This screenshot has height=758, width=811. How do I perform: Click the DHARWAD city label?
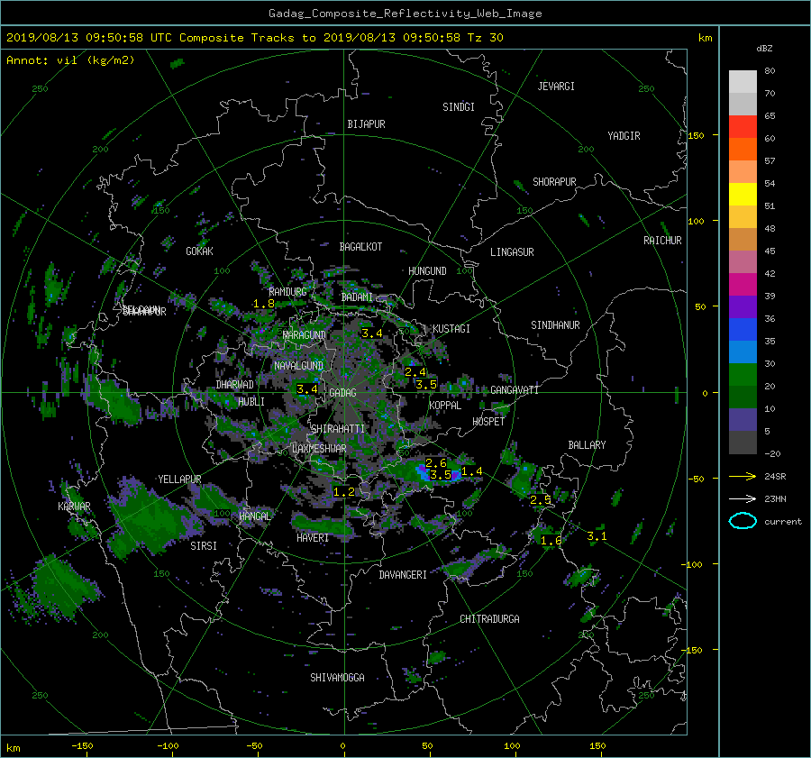[234, 385]
